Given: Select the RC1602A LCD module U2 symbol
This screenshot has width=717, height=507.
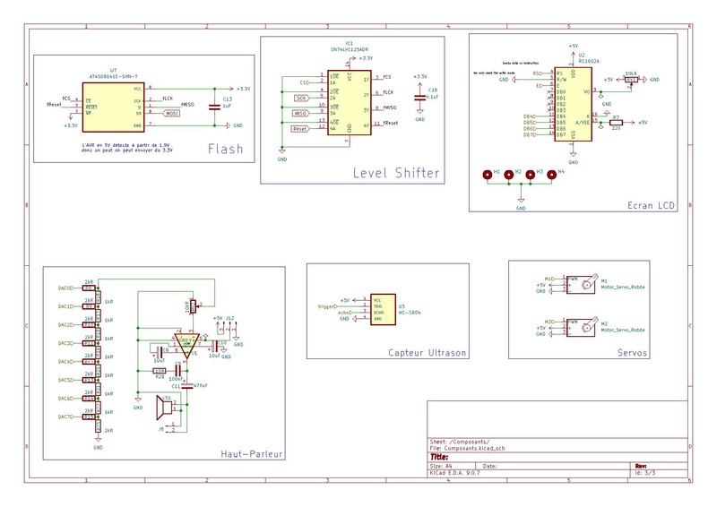Looking at the screenshot, I should (573, 104).
